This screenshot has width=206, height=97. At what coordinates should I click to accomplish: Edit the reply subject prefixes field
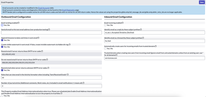[154, 33]
